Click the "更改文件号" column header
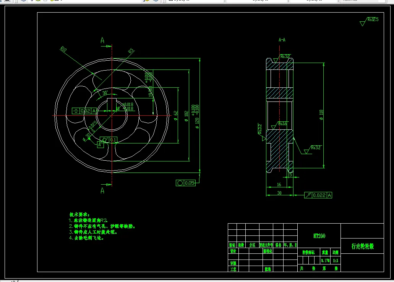The width and height of the screenshot is (394, 282). (x=266, y=245)
